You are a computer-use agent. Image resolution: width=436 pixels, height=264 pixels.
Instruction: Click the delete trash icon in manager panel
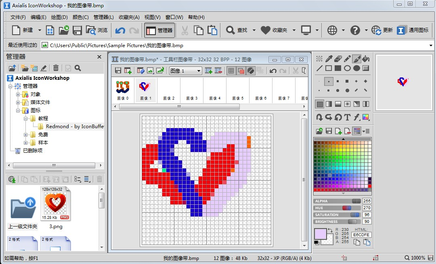[x=56, y=68]
